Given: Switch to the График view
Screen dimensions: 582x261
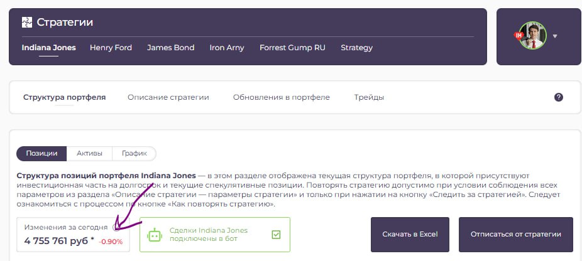Looking at the screenshot, I should pyautogui.click(x=134, y=153).
